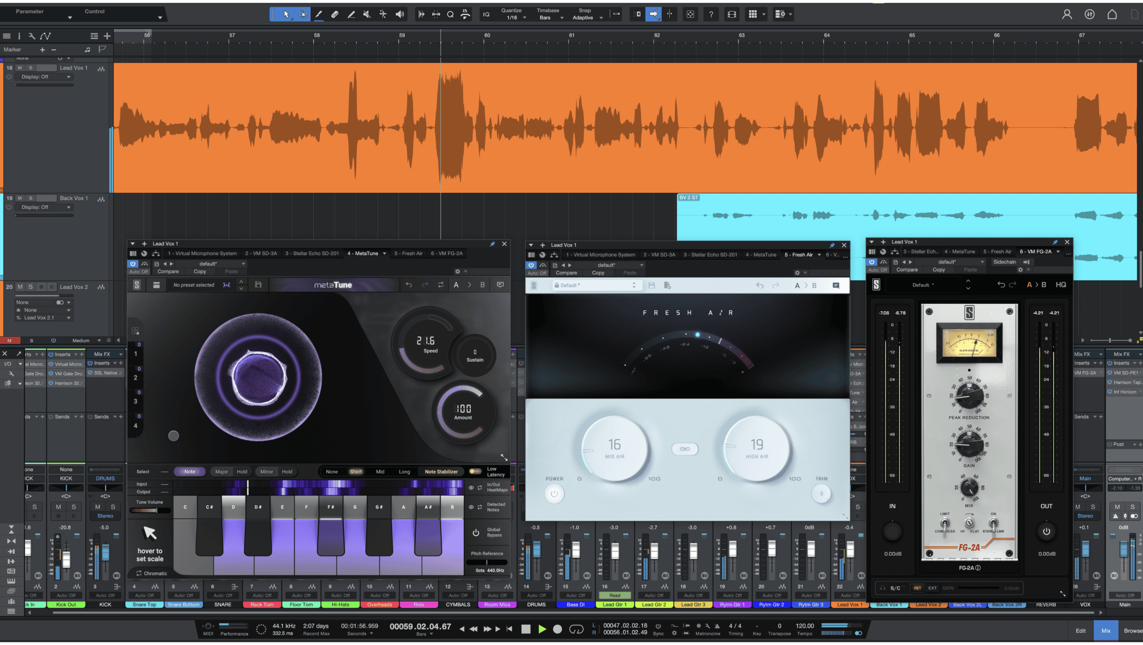Image resolution: width=1143 pixels, height=645 pixels.
Task: Toggle In/Out HeatMaps eye visibility
Action: tap(471, 487)
